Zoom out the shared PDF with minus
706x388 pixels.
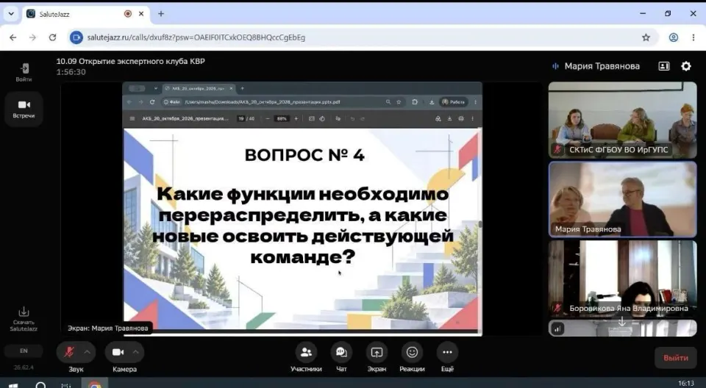268,119
